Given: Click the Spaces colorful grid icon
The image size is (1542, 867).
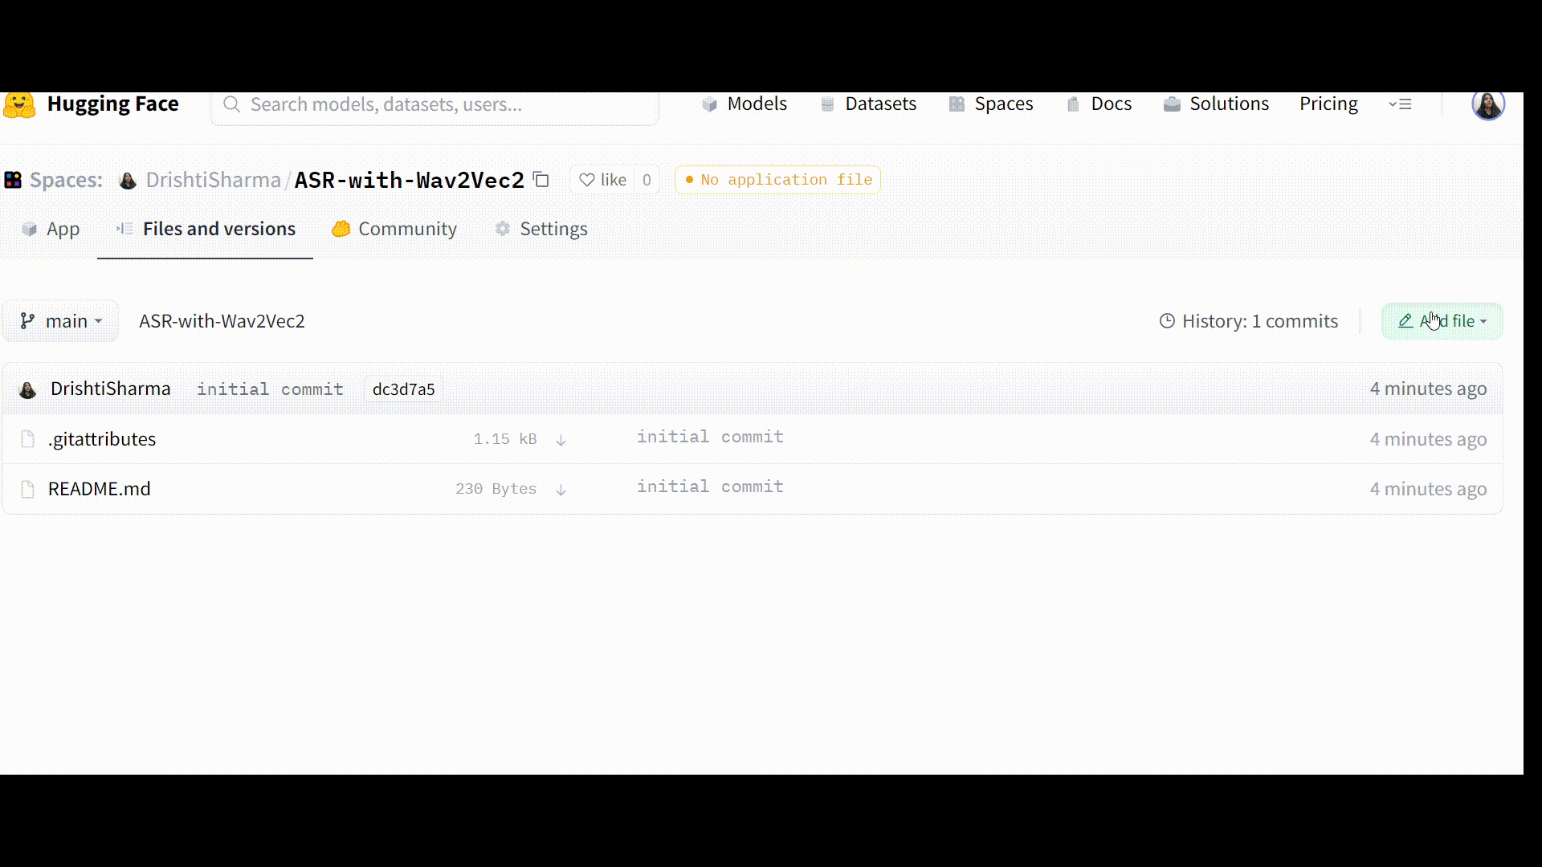Looking at the screenshot, I should pyautogui.click(x=13, y=180).
